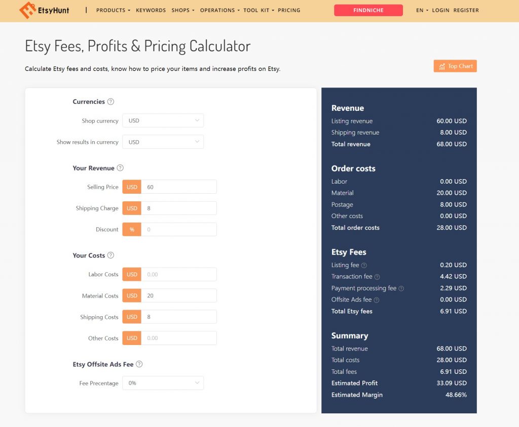Click the REGISTER link
Viewport: 519px width, 427px height.
tap(466, 10)
